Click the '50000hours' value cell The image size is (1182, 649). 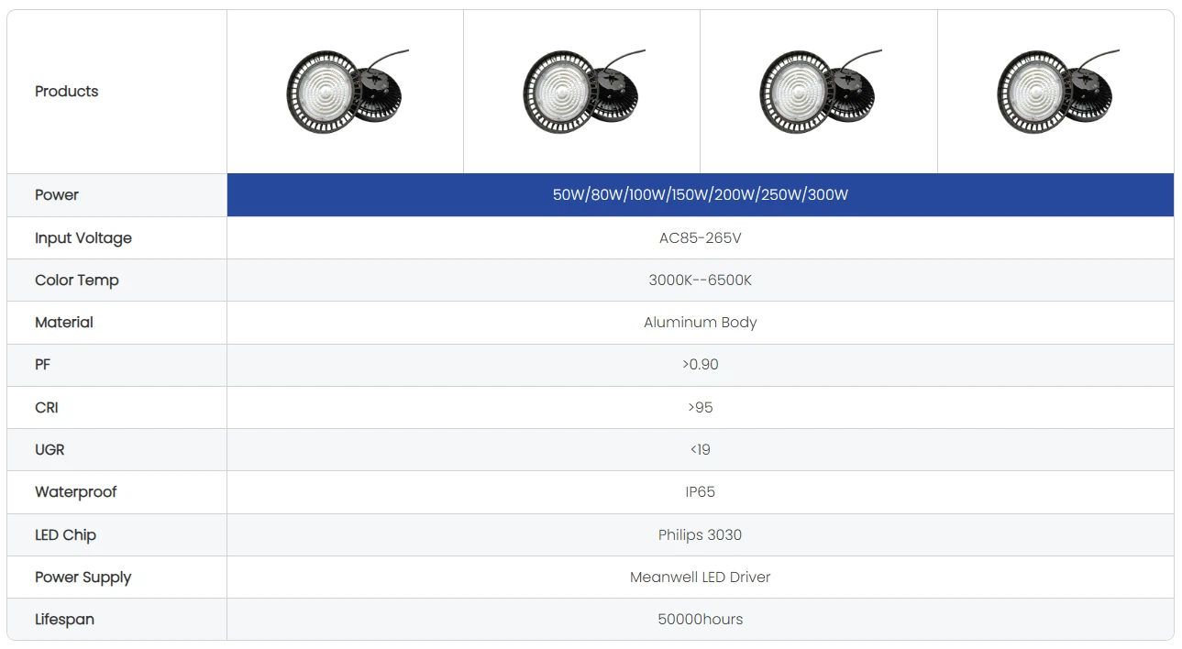coord(701,620)
